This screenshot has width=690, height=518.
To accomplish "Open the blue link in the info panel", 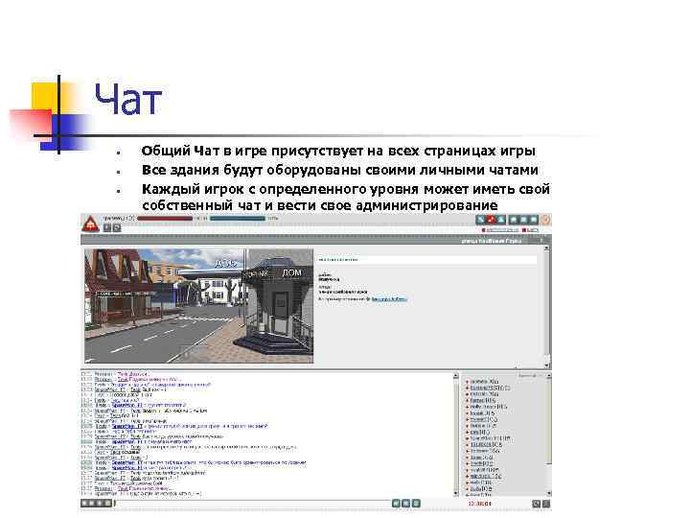I will [389, 299].
